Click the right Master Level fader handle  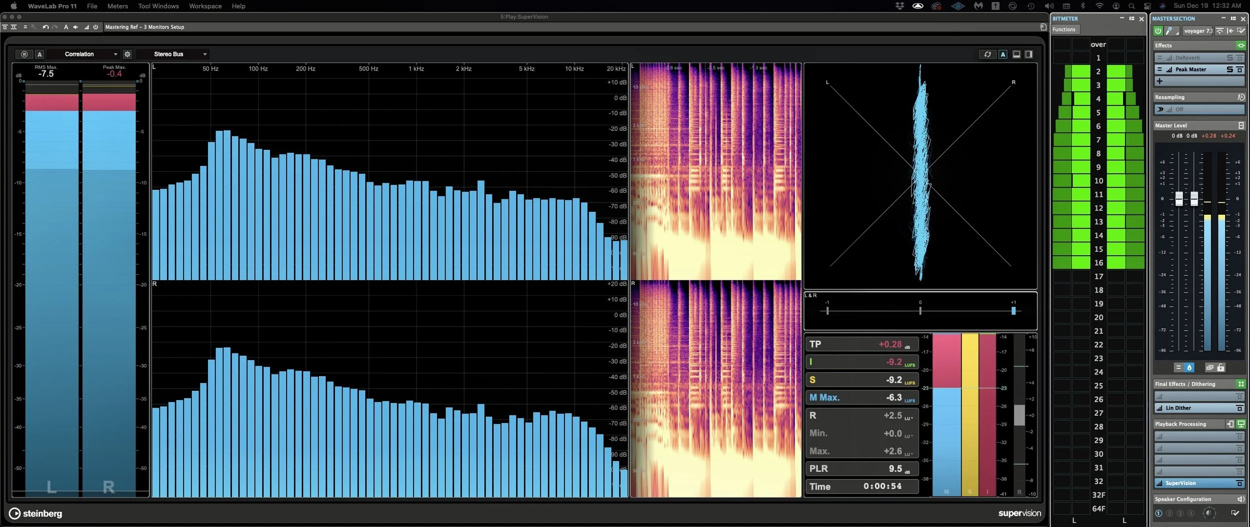coord(1194,198)
